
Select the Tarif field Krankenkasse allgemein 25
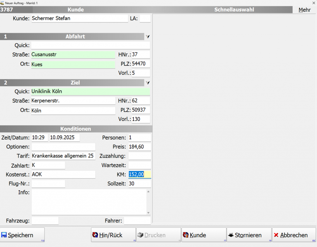(63, 156)
